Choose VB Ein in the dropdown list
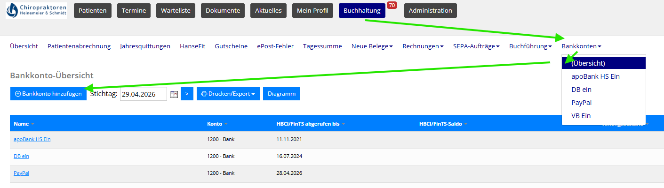The height and width of the screenshot is (188, 664). (x=581, y=116)
